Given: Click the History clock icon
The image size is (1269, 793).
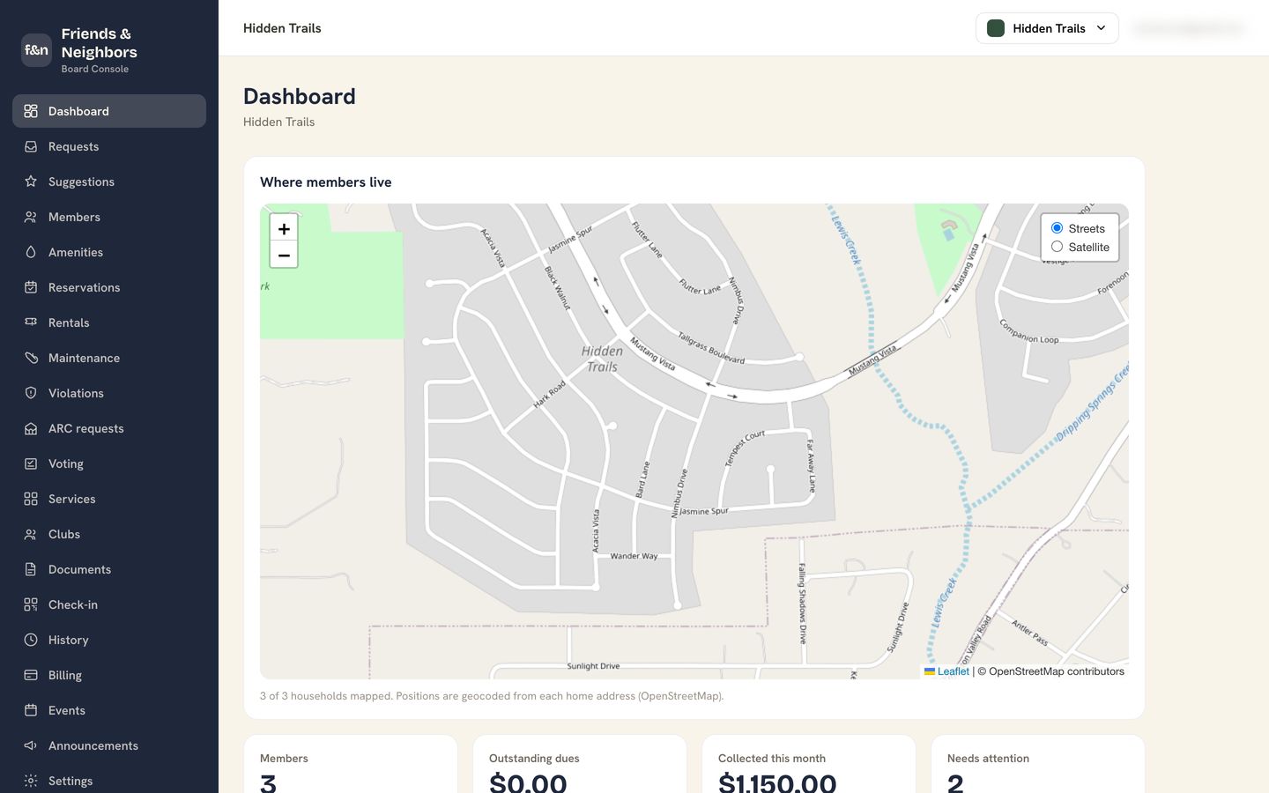Looking at the screenshot, I should 31,640.
